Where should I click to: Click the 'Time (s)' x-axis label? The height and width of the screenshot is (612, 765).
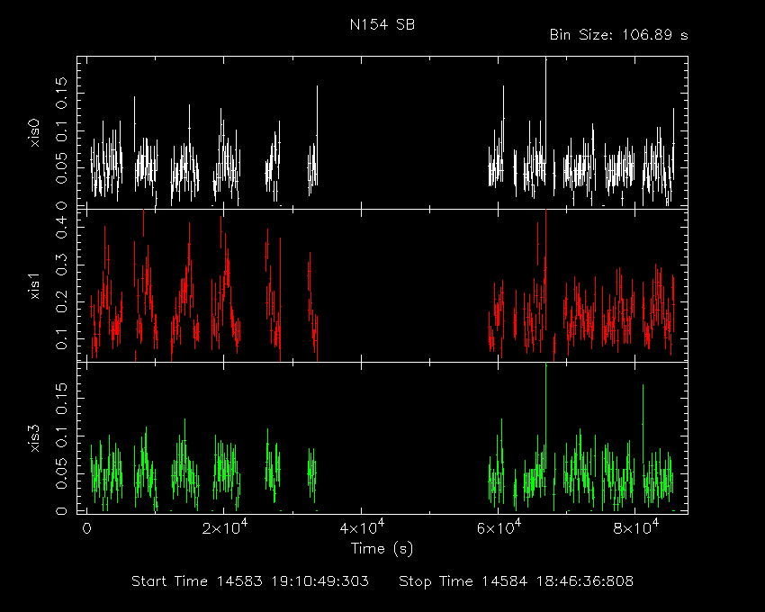(x=382, y=549)
